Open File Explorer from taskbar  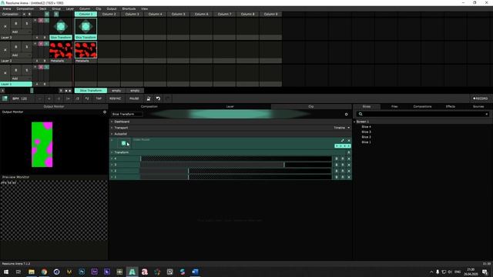(32, 272)
